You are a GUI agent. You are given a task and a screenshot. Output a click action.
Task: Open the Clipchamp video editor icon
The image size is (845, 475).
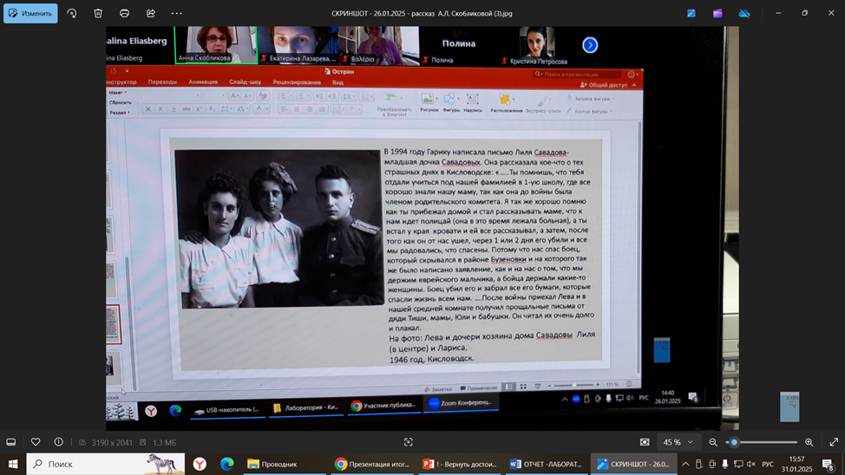717,13
